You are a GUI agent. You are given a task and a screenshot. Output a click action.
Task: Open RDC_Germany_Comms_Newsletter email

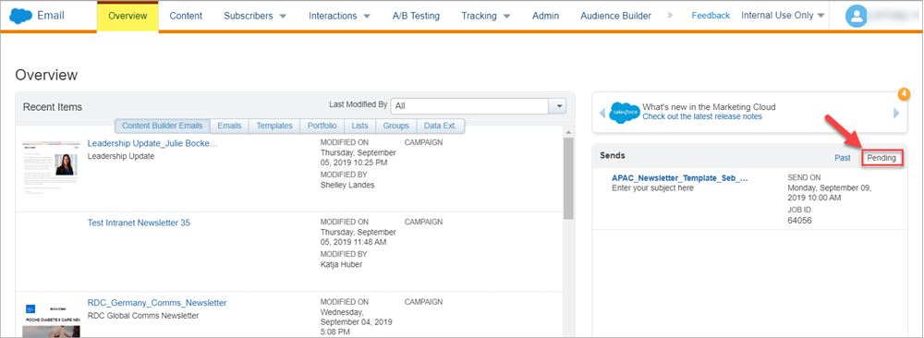(x=157, y=303)
